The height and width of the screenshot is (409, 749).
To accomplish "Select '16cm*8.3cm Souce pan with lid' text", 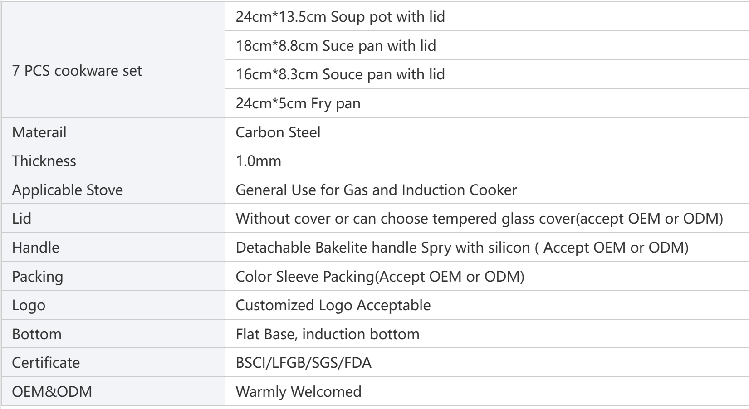I will tap(340, 74).
